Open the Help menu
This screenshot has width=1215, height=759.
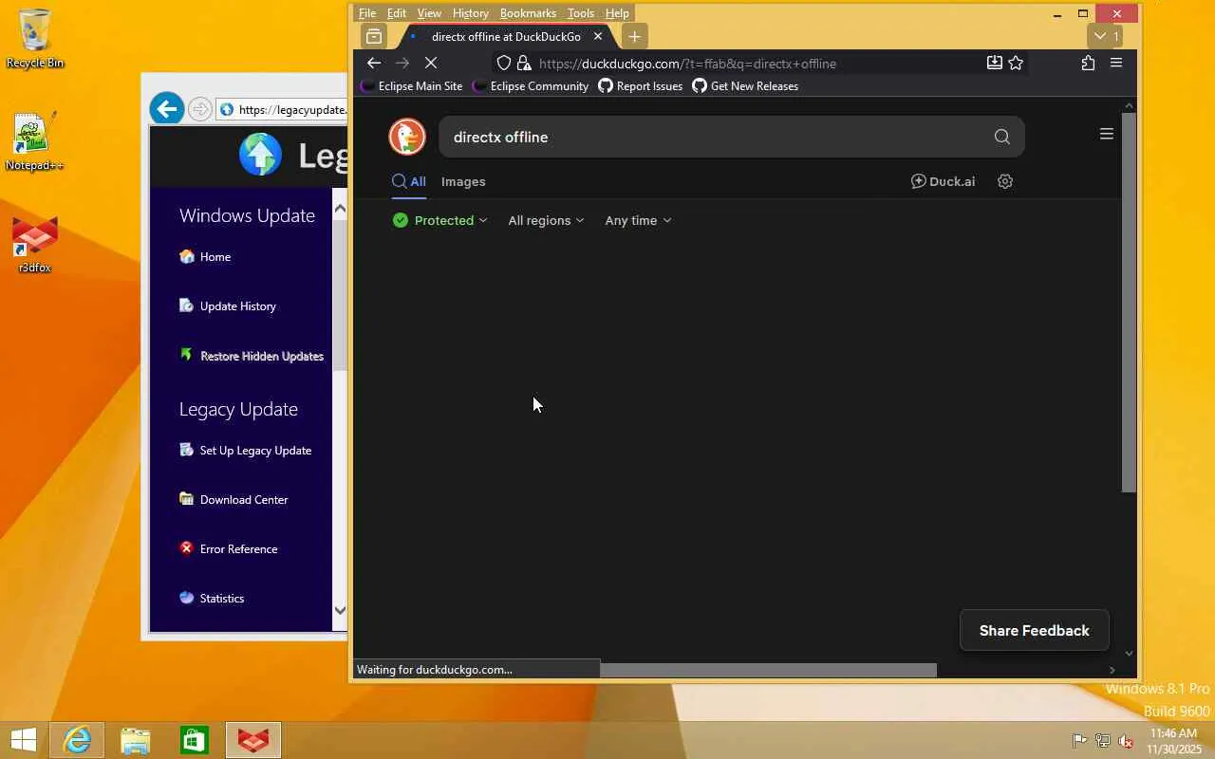tap(617, 13)
